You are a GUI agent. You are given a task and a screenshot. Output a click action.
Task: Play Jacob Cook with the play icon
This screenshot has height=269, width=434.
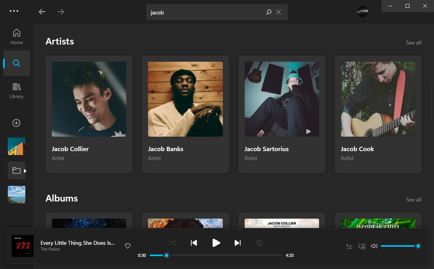point(405,133)
